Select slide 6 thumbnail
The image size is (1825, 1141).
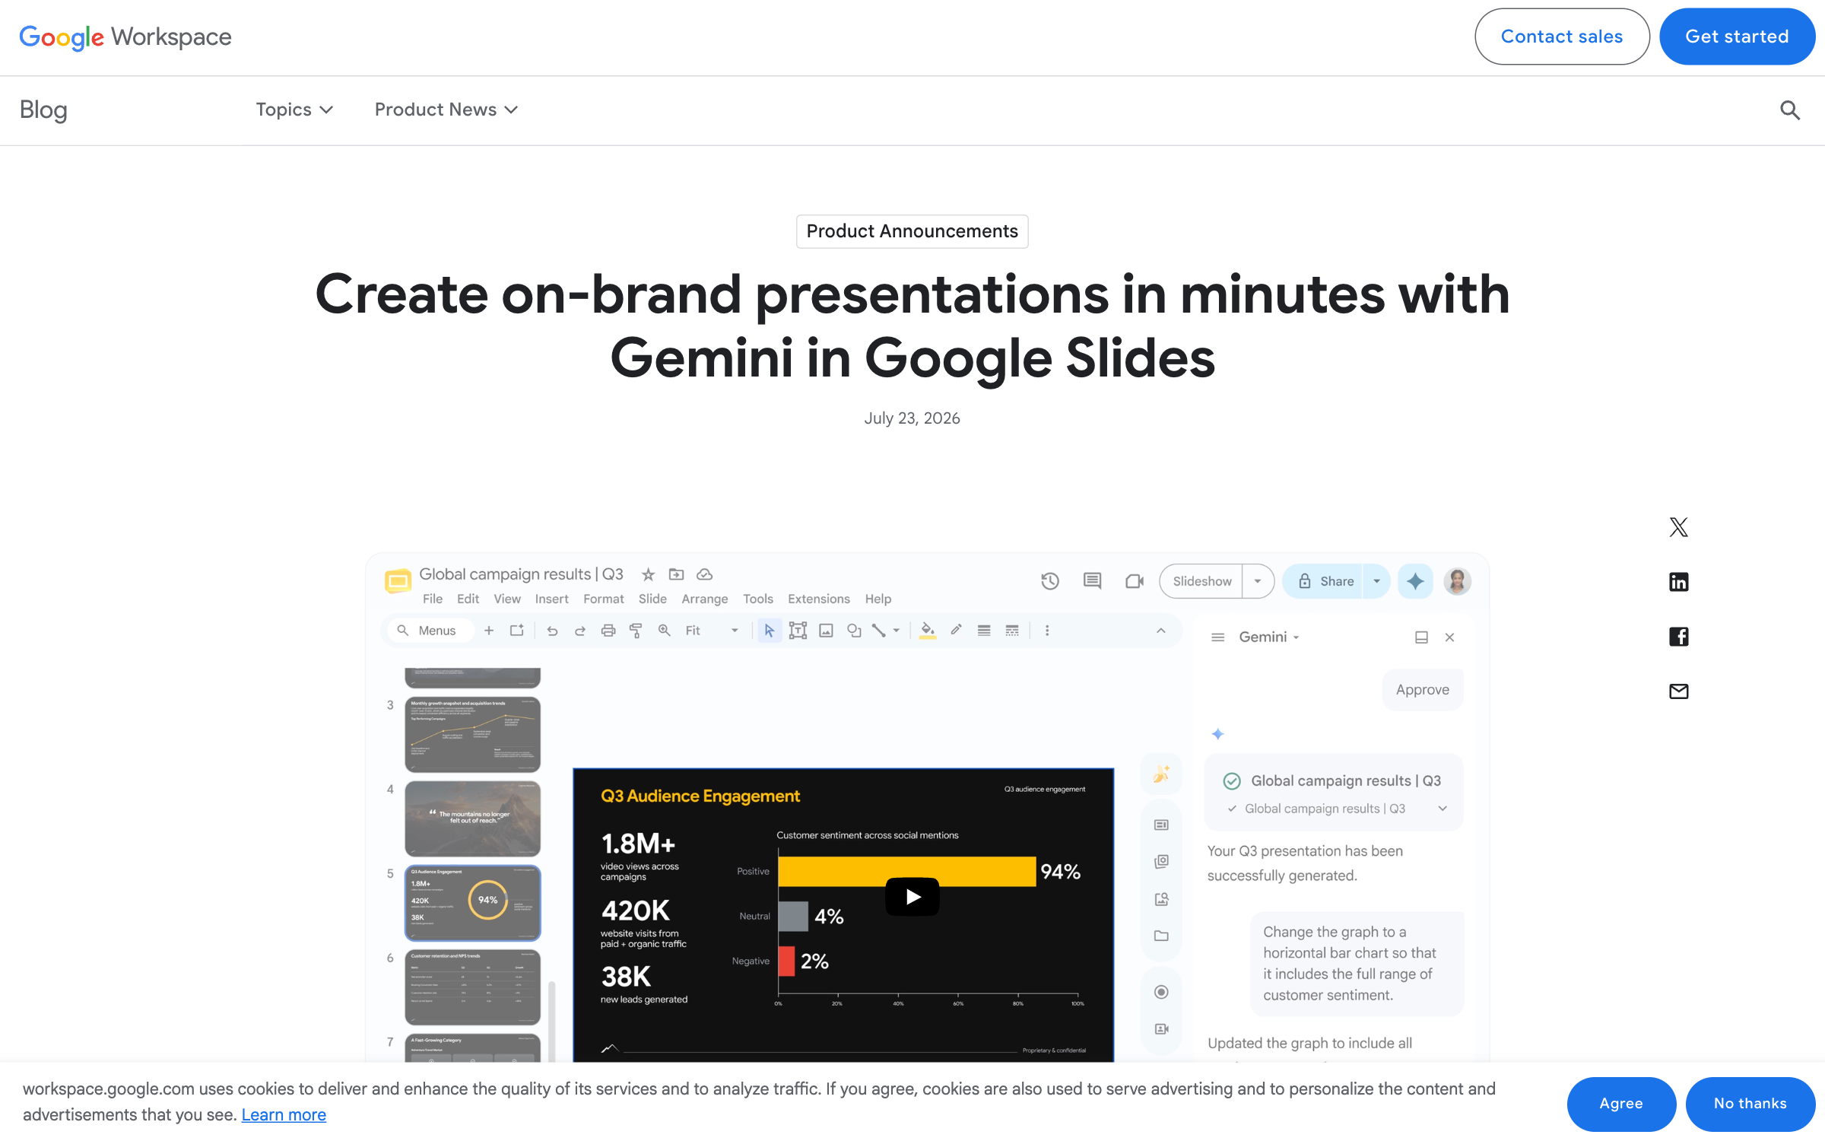pyautogui.click(x=472, y=987)
